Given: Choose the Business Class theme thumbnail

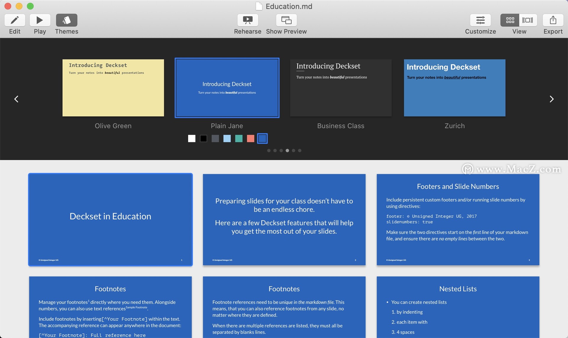Looking at the screenshot, I should 341,88.
